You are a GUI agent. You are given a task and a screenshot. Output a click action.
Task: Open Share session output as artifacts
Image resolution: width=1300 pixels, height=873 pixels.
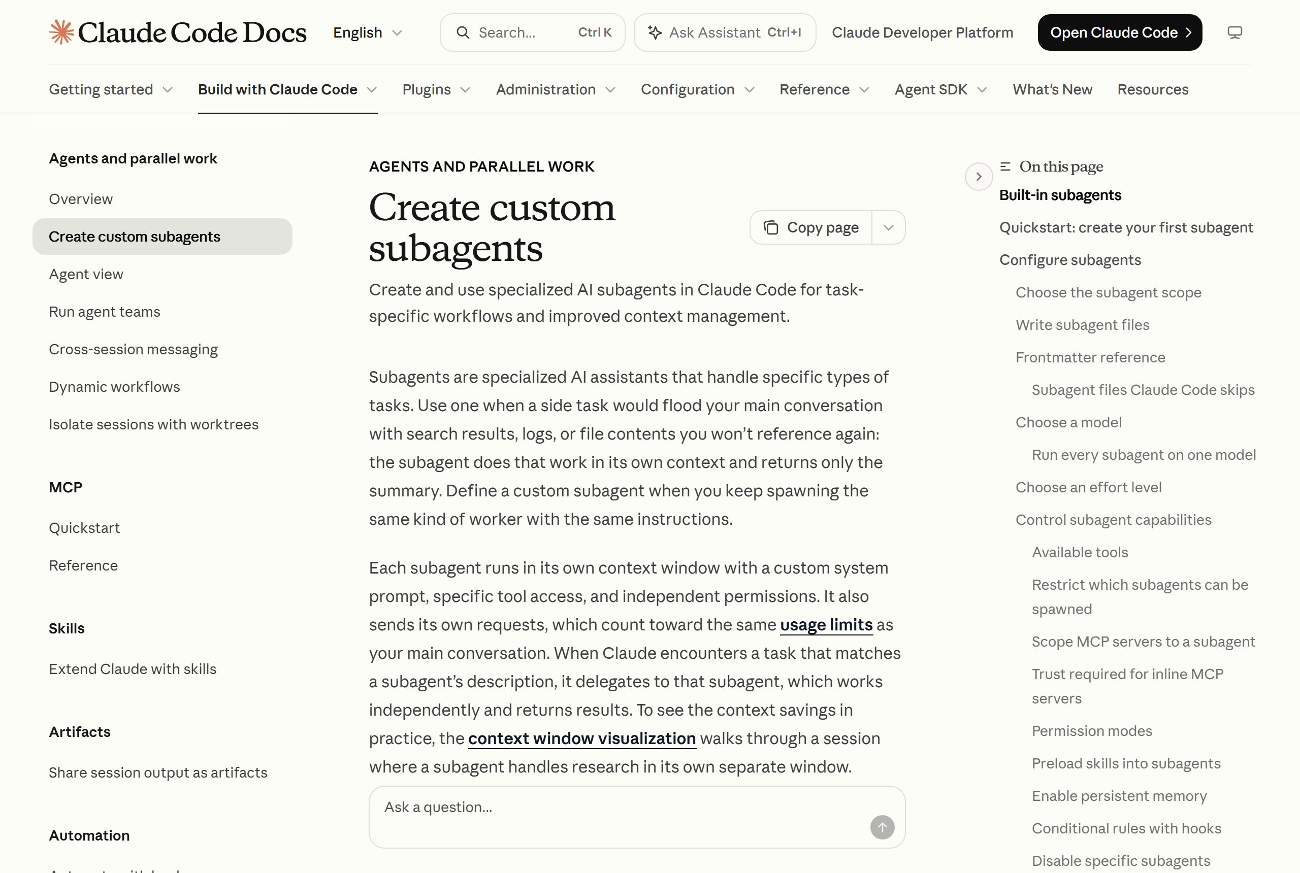tap(158, 772)
